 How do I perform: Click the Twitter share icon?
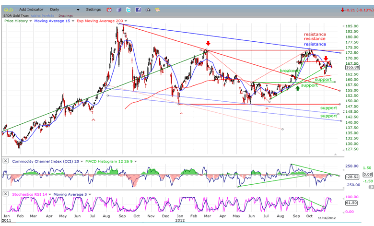click(x=129, y=10)
